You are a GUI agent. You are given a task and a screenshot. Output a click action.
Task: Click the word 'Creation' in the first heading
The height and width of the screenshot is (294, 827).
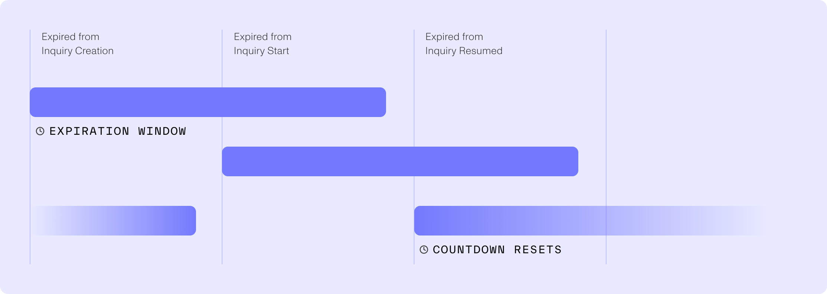94,51
